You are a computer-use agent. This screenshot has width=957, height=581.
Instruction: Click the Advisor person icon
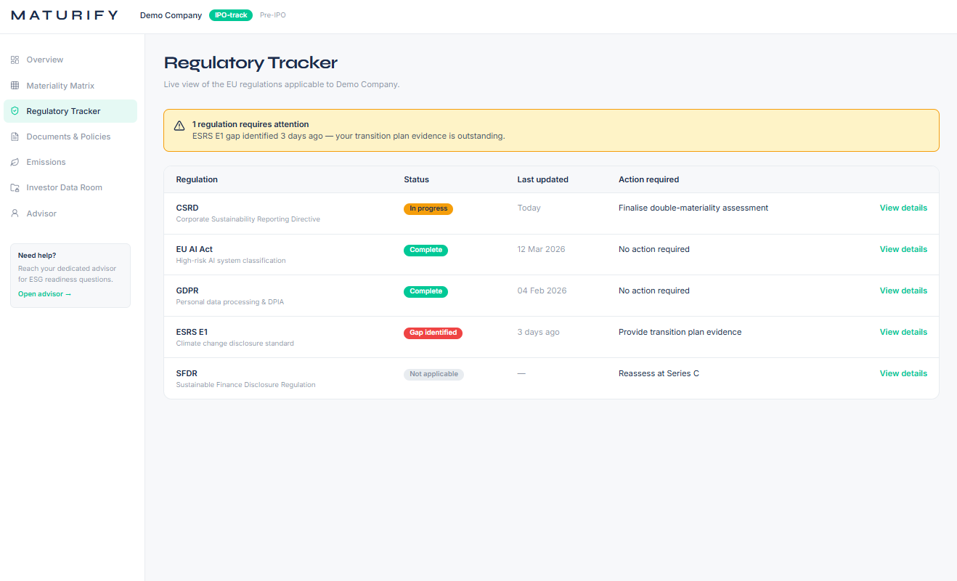point(15,214)
